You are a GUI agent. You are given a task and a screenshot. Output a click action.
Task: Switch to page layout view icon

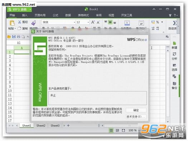coord(117,130)
